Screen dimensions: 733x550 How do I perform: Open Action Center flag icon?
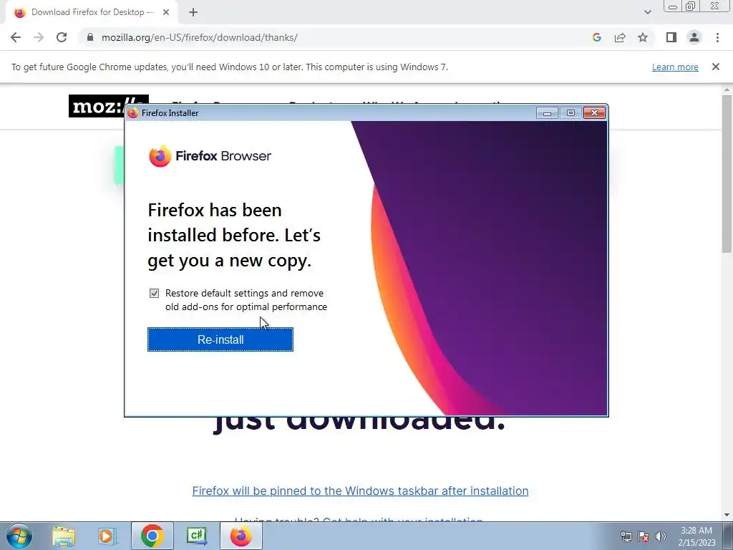pos(644,536)
